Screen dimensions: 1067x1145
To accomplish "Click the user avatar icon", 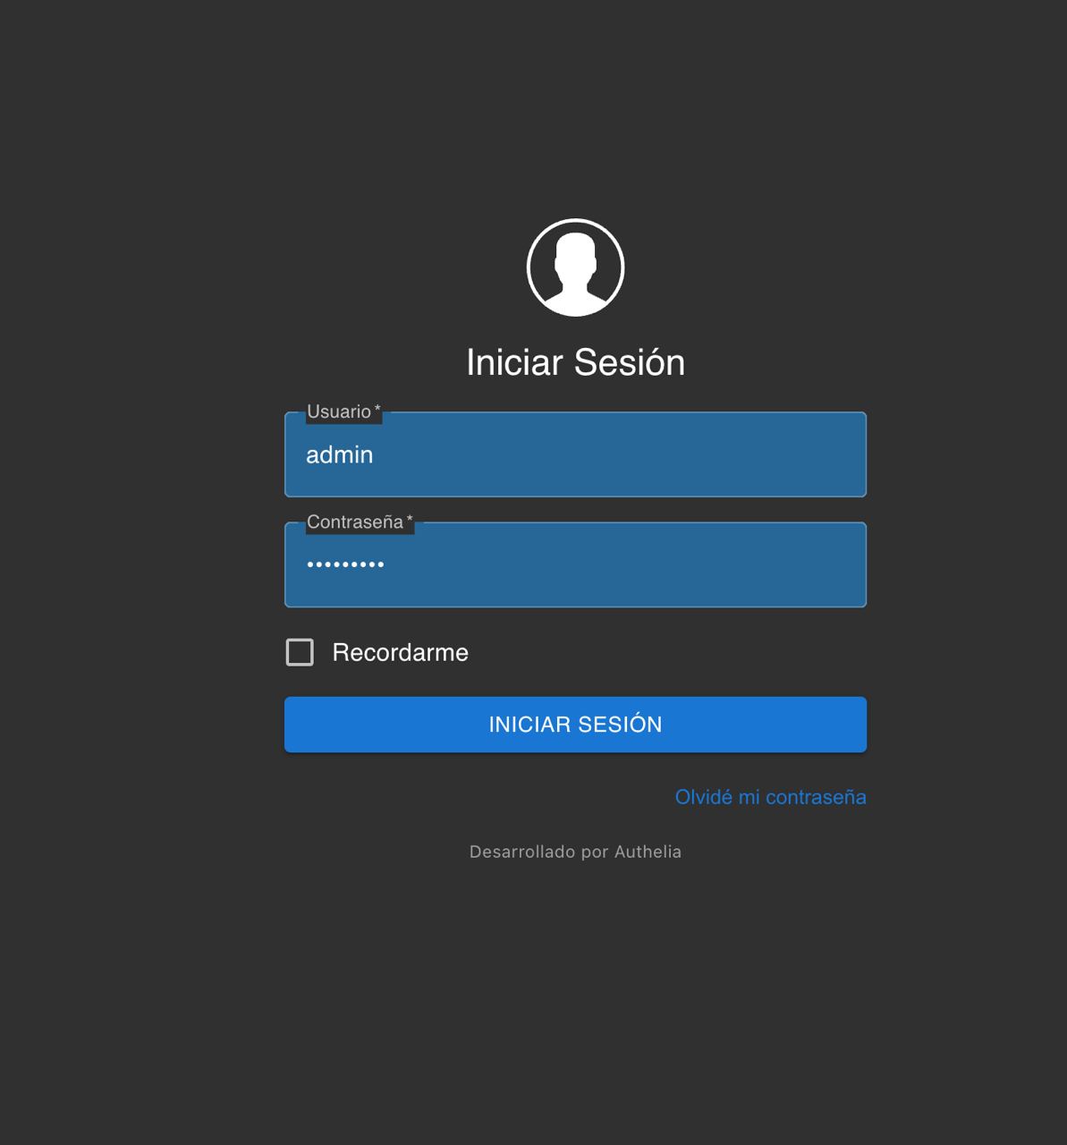I will point(575,267).
